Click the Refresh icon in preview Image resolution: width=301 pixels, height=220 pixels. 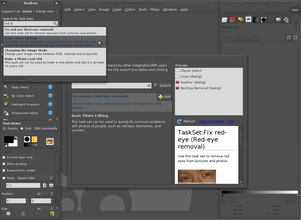tap(179, 122)
